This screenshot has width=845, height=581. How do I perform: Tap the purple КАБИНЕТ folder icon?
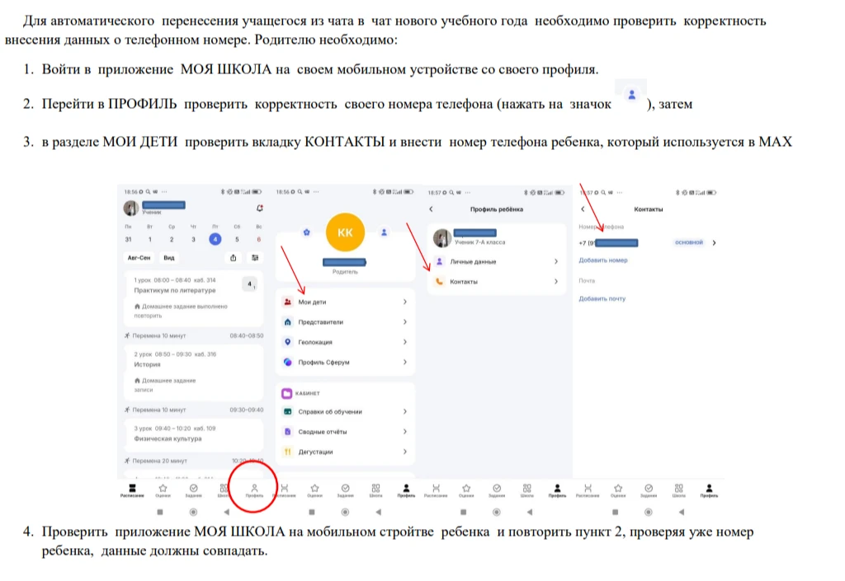(287, 393)
